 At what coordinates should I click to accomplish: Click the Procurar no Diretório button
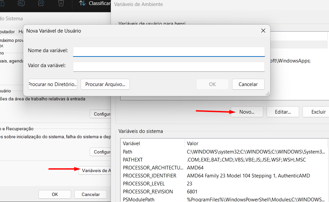click(53, 84)
